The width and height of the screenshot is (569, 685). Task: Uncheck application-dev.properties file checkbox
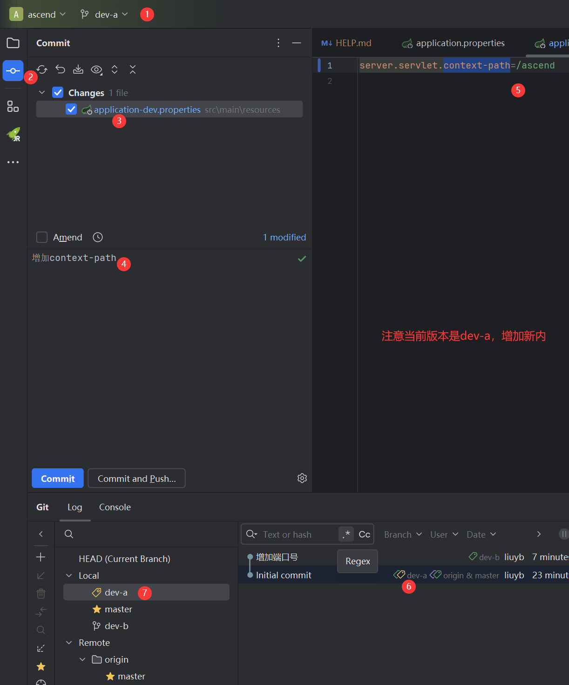(x=71, y=110)
